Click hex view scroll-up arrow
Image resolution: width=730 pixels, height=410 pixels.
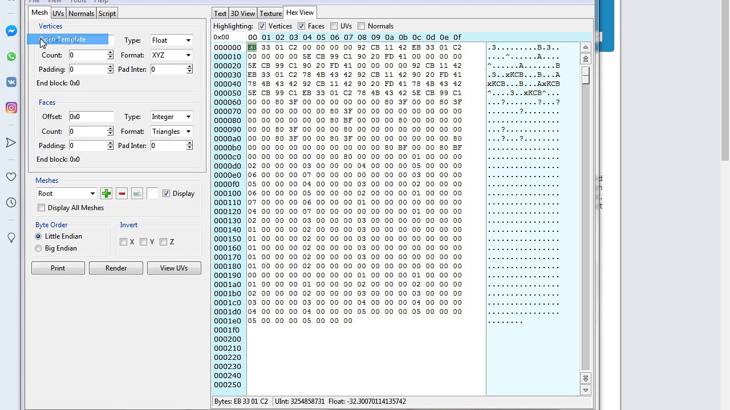pos(585,48)
